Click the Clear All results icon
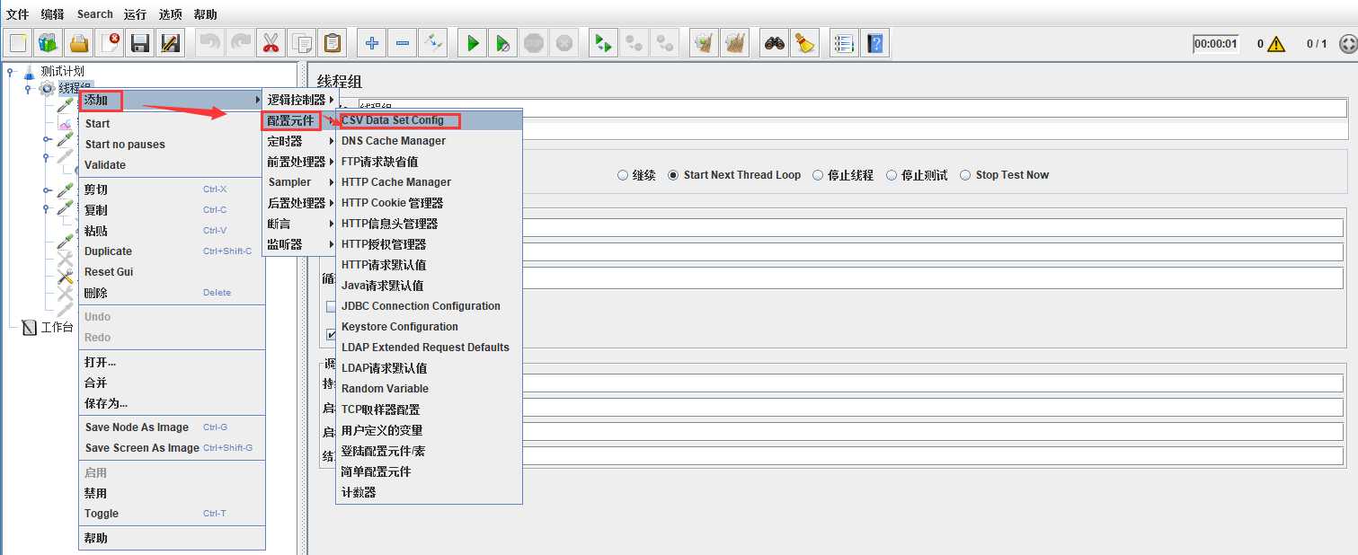 tap(735, 42)
